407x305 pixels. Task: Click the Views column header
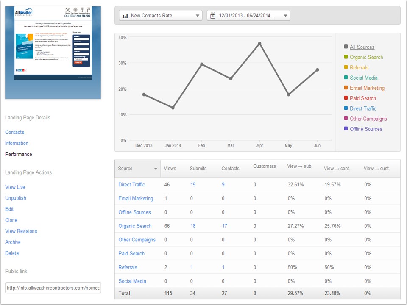170,168
